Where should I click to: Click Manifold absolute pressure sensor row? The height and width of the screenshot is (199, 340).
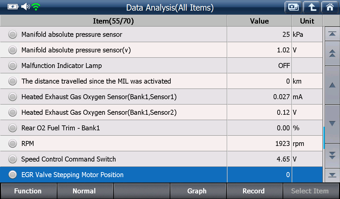161,34
